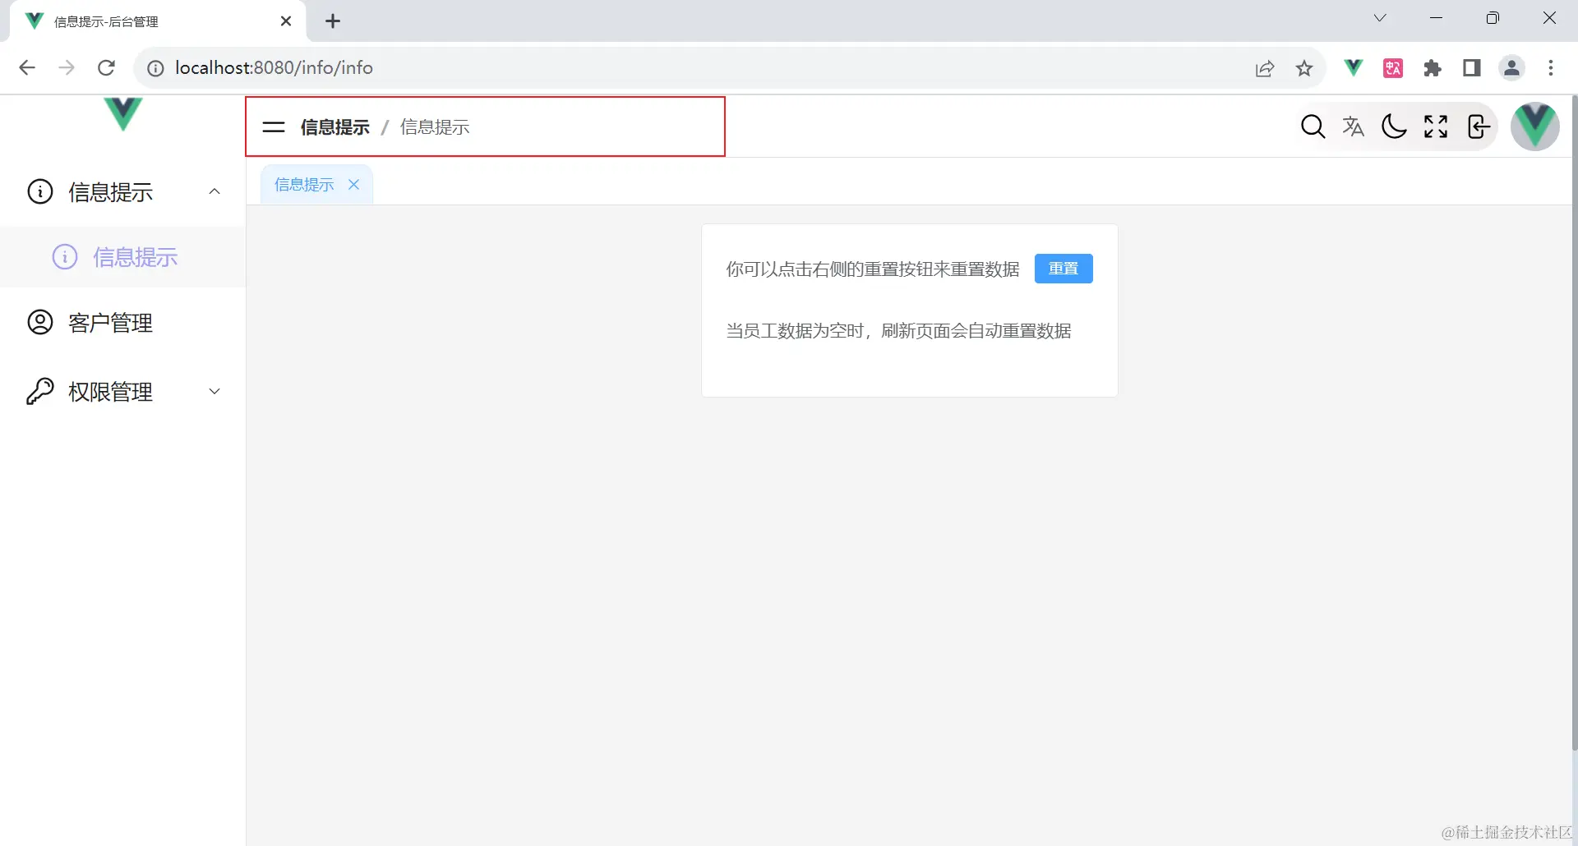Reload the page with refresh icon
The image size is (1578, 846).
106,68
